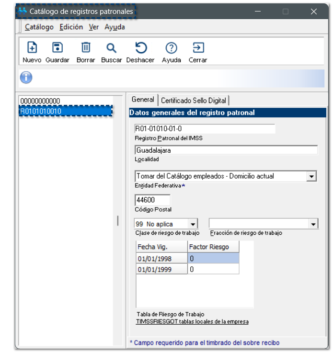Open Clase de riesgo de trabajo dropdown
Screen dimensions: 333x353
193,224
